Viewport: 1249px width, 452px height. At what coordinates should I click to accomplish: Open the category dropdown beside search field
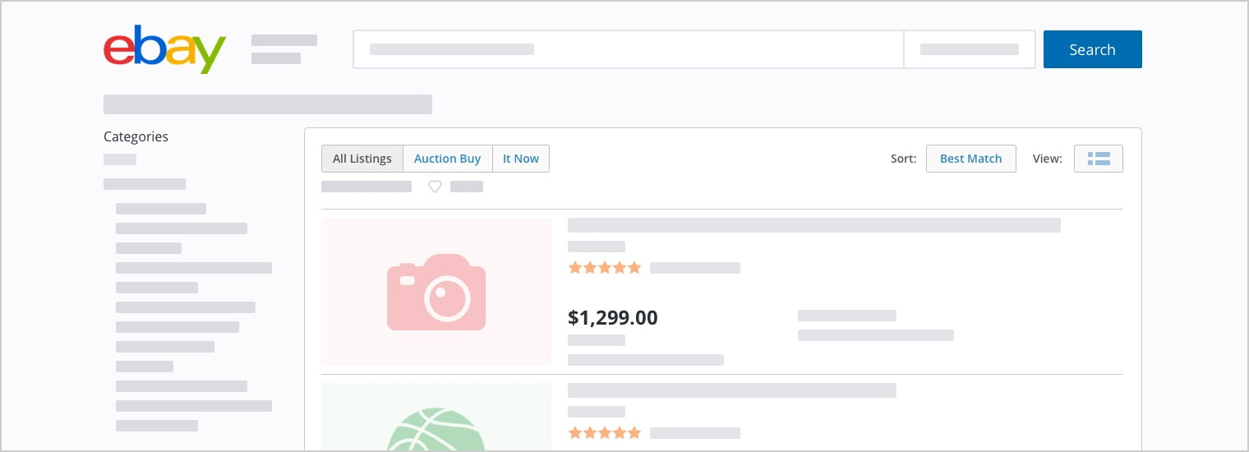[969, 49]
